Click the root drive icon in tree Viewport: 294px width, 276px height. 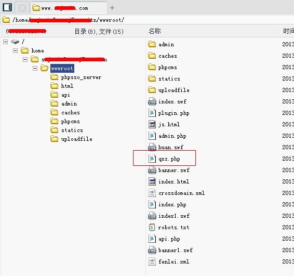(x=15, y=42)
